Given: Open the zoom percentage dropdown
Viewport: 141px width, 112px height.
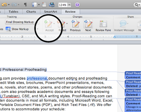Looking at the screenshot, I should click(x=69, y=5).
